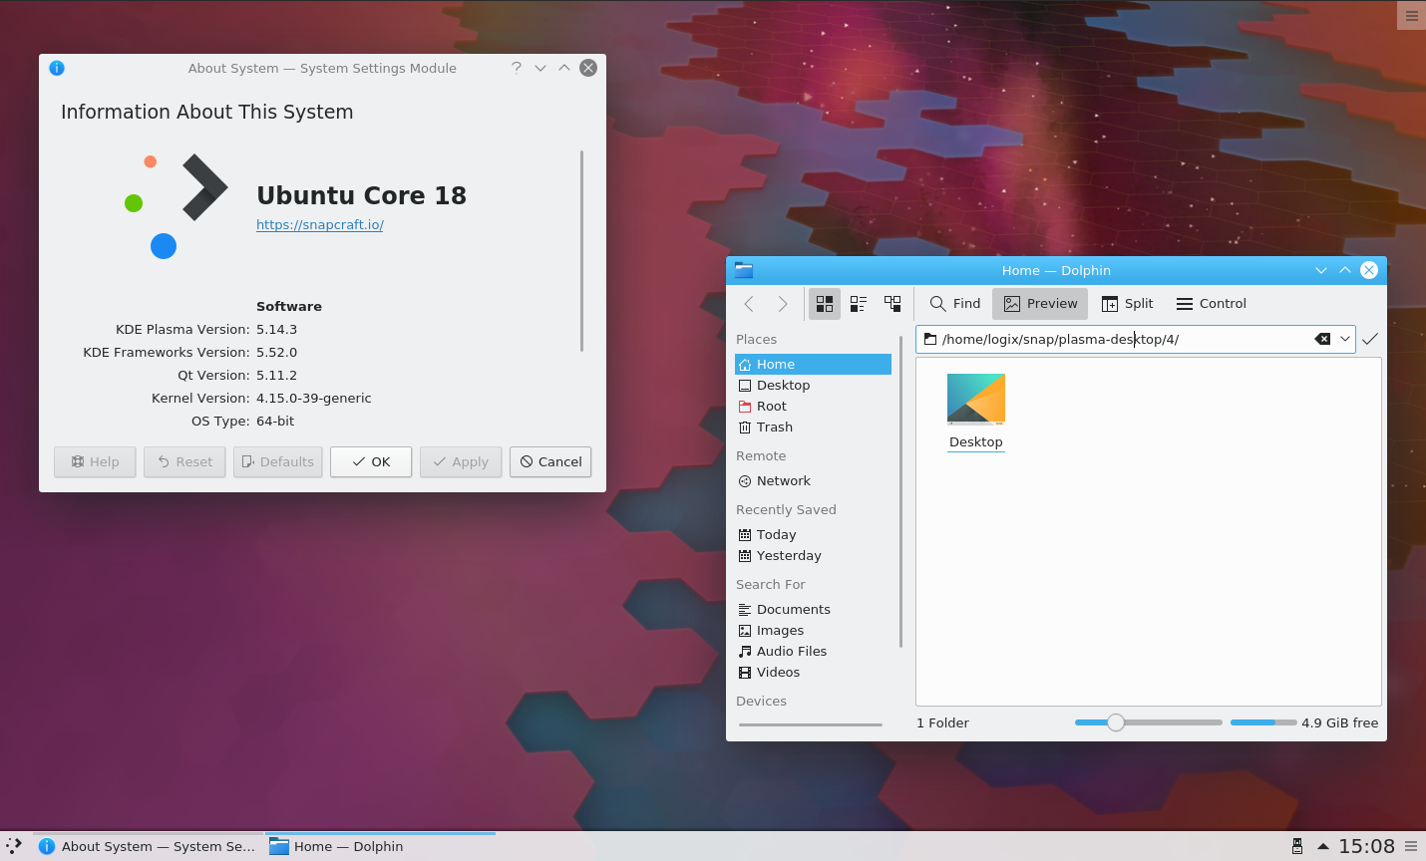Click "1 Folder" in the Dolphin status bar
Viewport: 1426px width, 861px height.
pos(943,723)
